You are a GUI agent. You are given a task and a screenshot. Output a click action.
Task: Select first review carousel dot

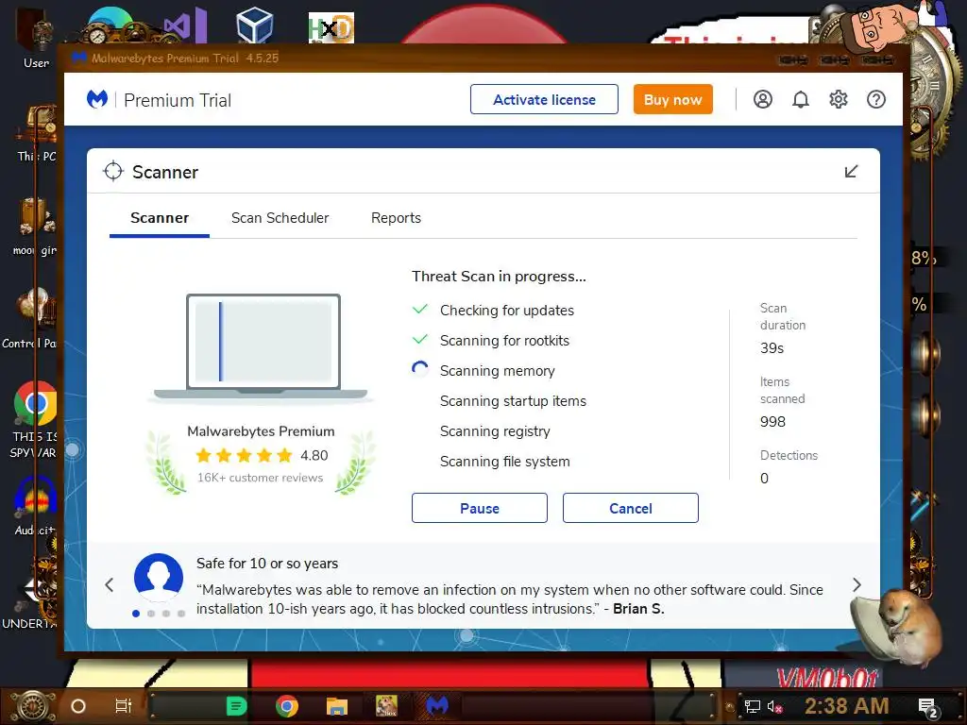[136, 614]
